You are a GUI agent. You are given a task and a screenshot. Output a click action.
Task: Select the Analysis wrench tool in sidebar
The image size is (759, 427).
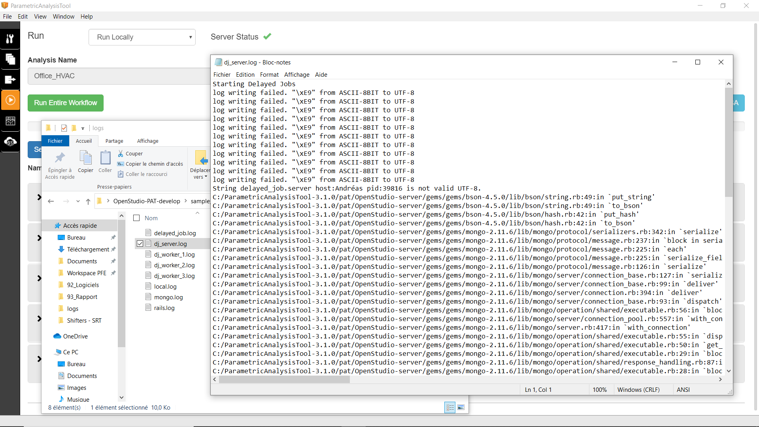tap(10, 38)
